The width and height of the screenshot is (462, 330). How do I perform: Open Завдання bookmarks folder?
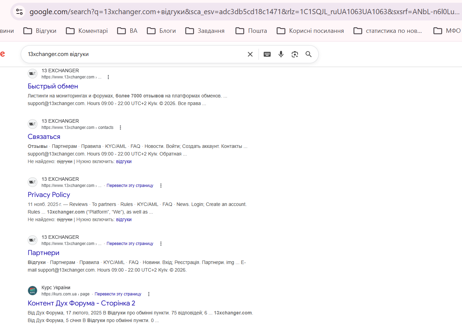(x=205, y=31)
